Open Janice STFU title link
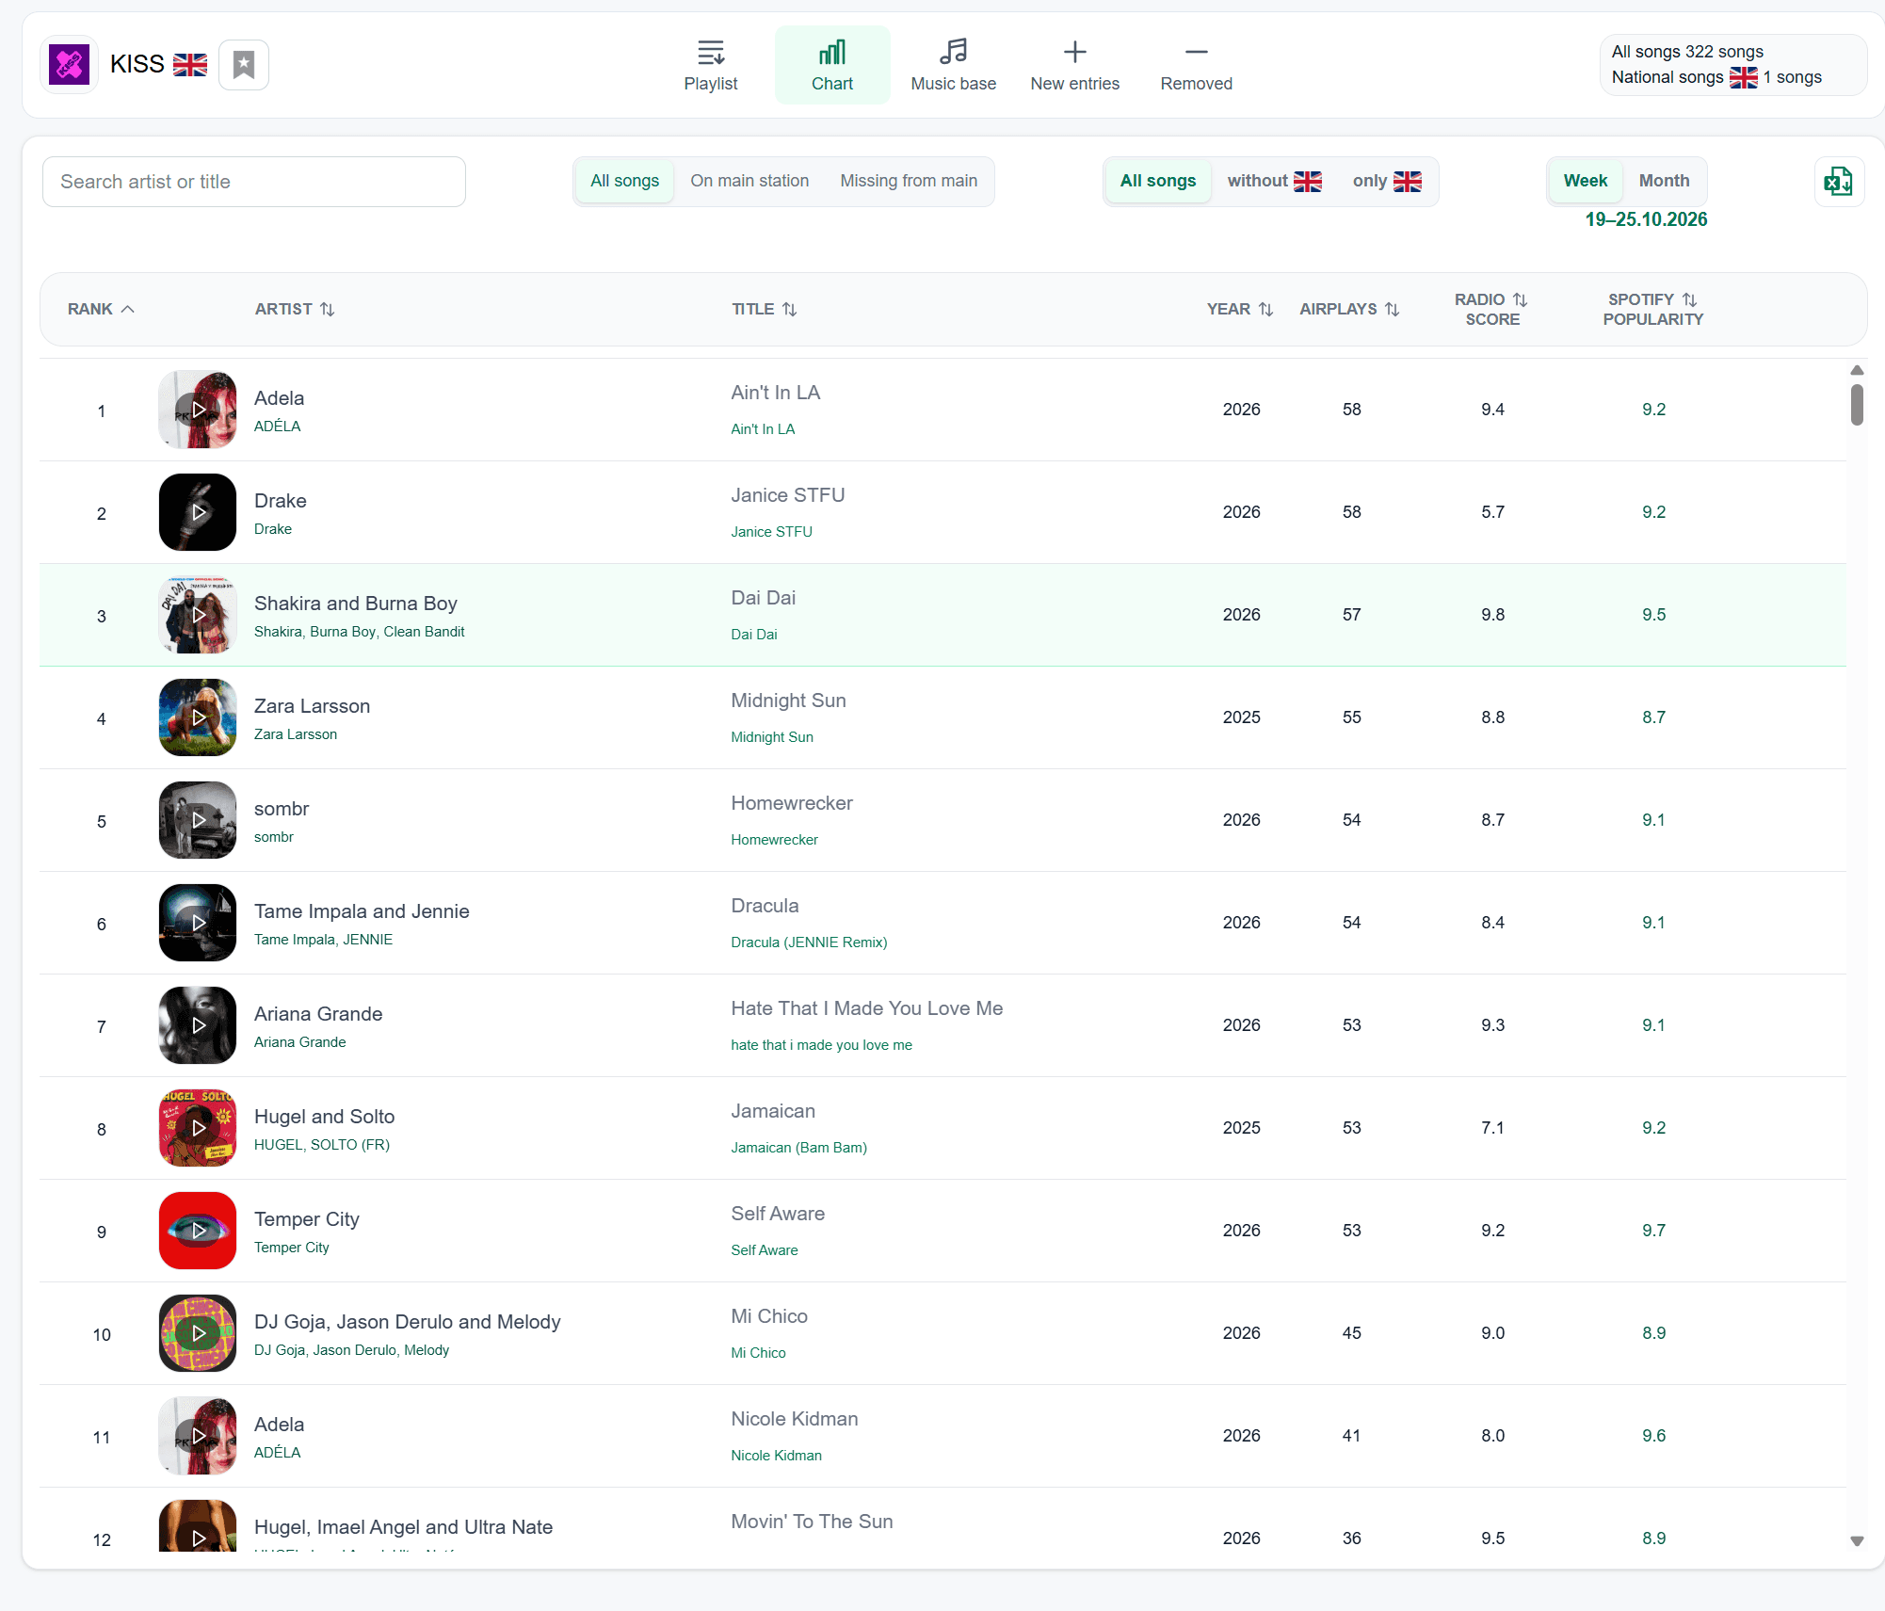Viewport: 1885px width, 1611px height. (x=772, y=532)
